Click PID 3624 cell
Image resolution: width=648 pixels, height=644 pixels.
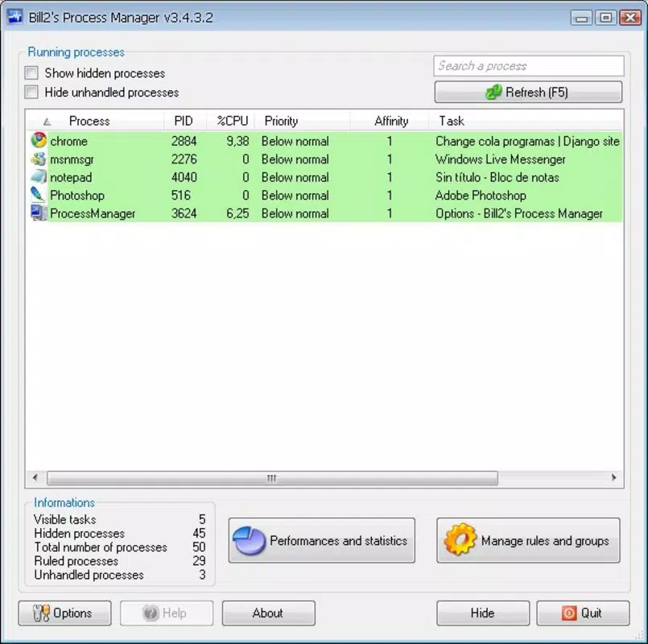click(x=184, y=213)
